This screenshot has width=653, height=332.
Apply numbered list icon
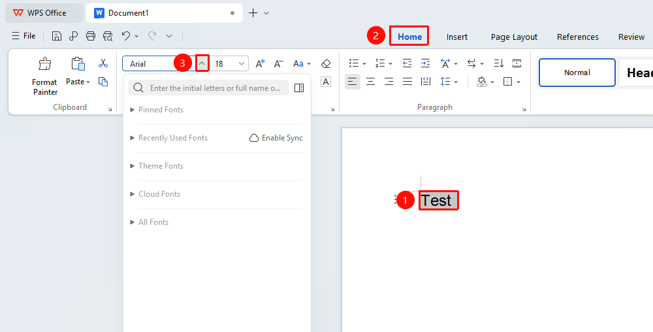coord(380,63)
